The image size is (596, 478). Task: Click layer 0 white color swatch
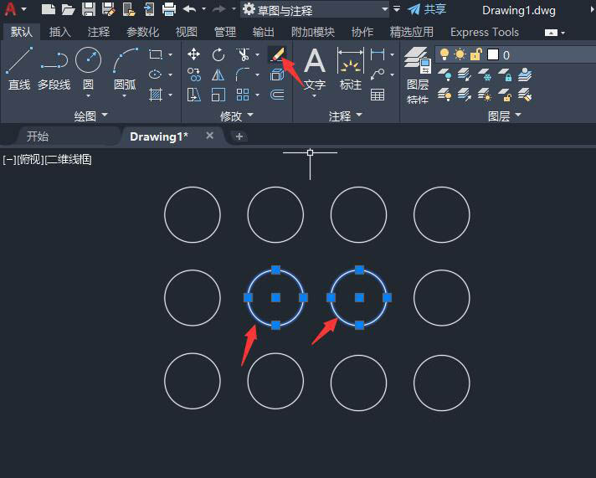492,54
